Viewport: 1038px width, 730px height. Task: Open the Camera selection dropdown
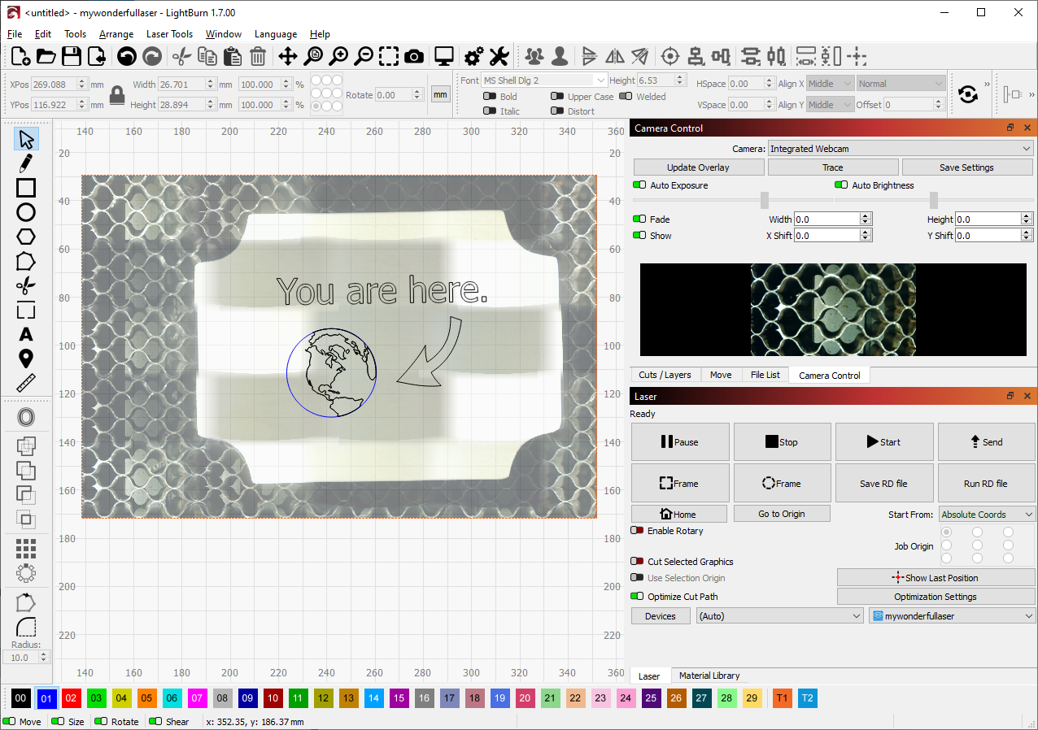[900, 149]
